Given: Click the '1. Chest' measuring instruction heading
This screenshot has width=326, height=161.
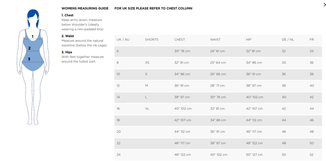Looking at the screenshot, I should [67, 15].
